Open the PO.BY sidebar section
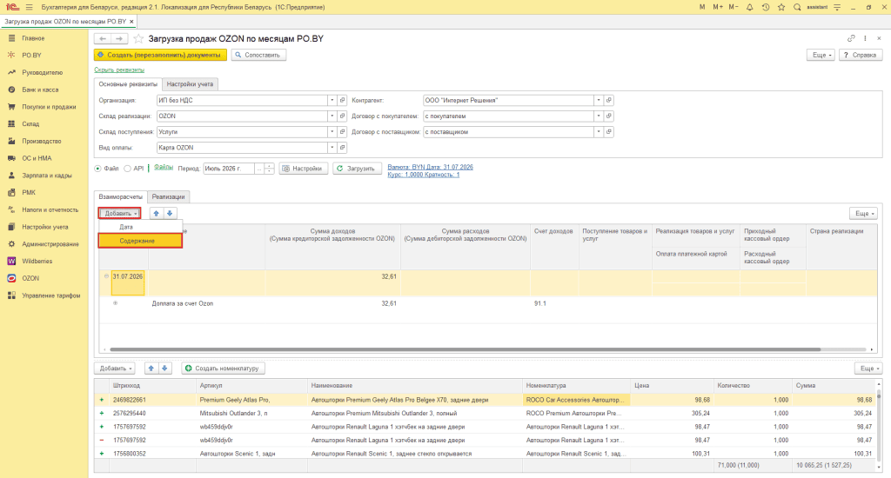891x478 pixels. pyautogui.click(x=32, y=55)
